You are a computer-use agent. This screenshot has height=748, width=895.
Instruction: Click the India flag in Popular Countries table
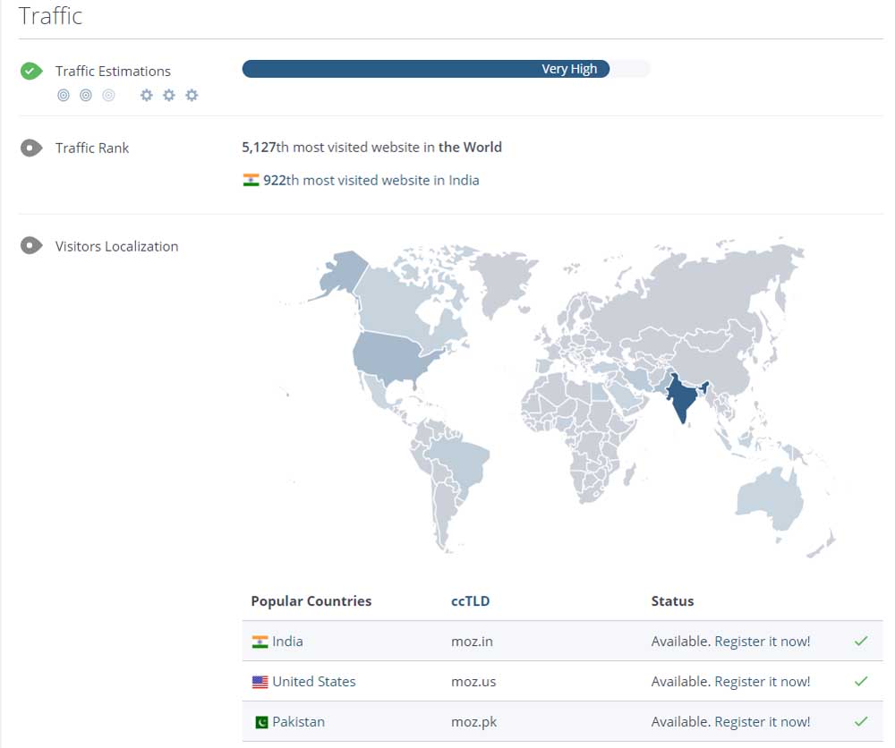click(x=260, y=642)
